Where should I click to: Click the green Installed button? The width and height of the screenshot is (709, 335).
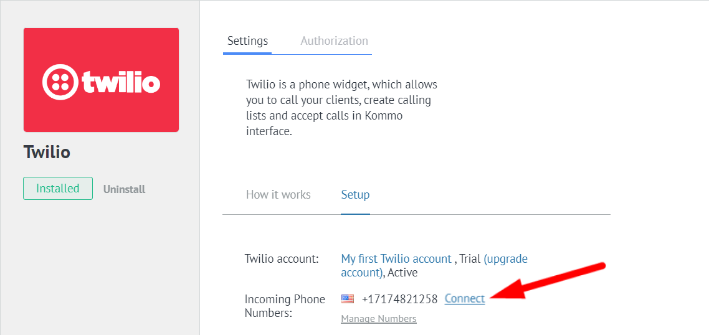pos(58,189)
